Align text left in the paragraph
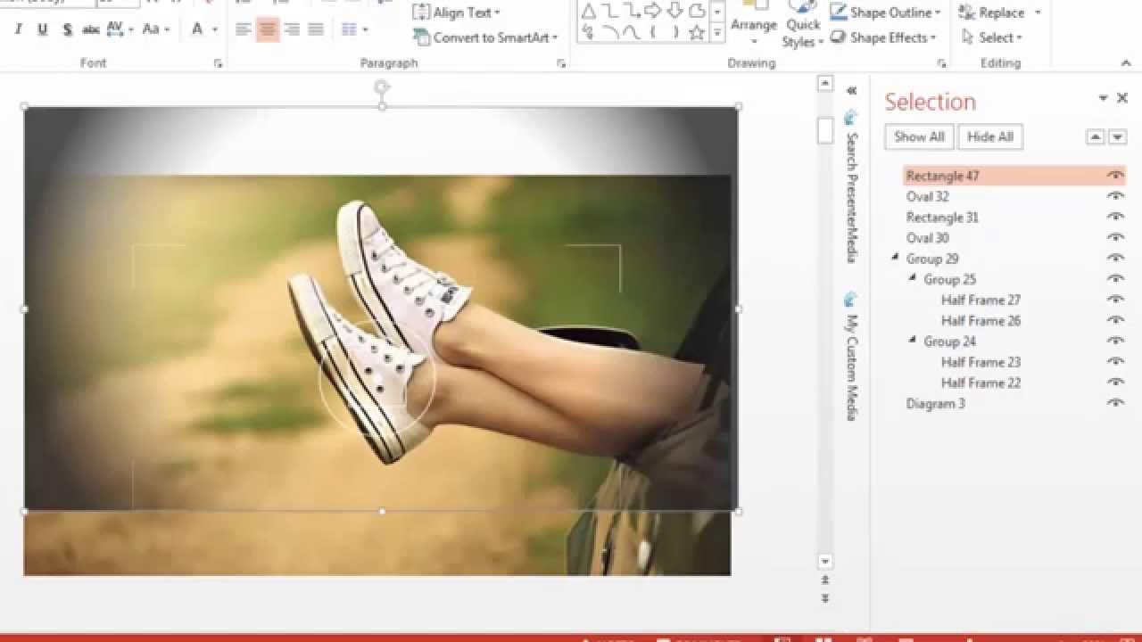1142x642 pixels. [x=243, y=29]
